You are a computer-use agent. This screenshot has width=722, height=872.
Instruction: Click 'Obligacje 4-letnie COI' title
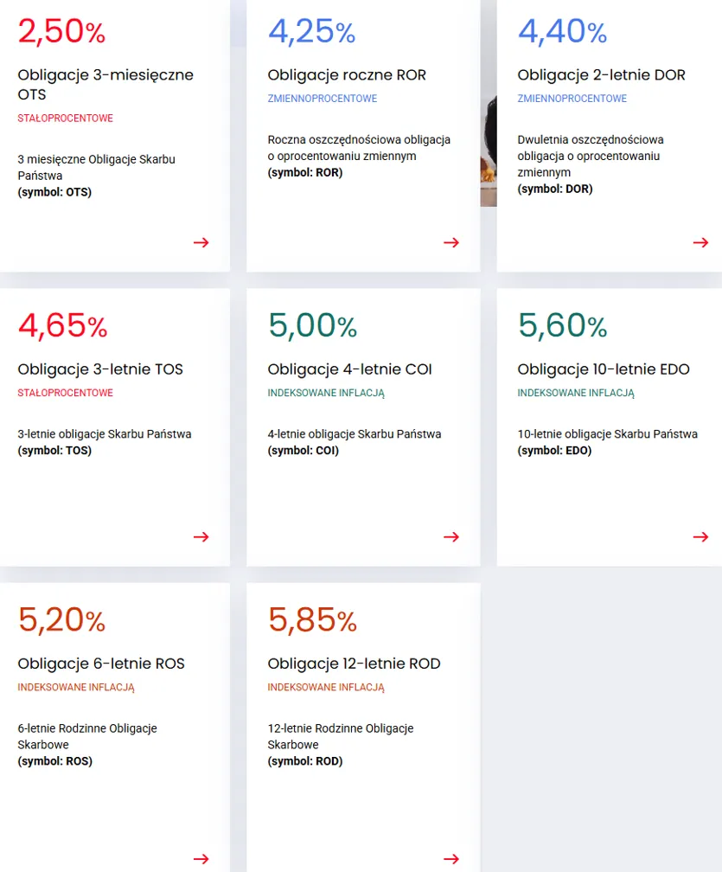click(349, 369)
